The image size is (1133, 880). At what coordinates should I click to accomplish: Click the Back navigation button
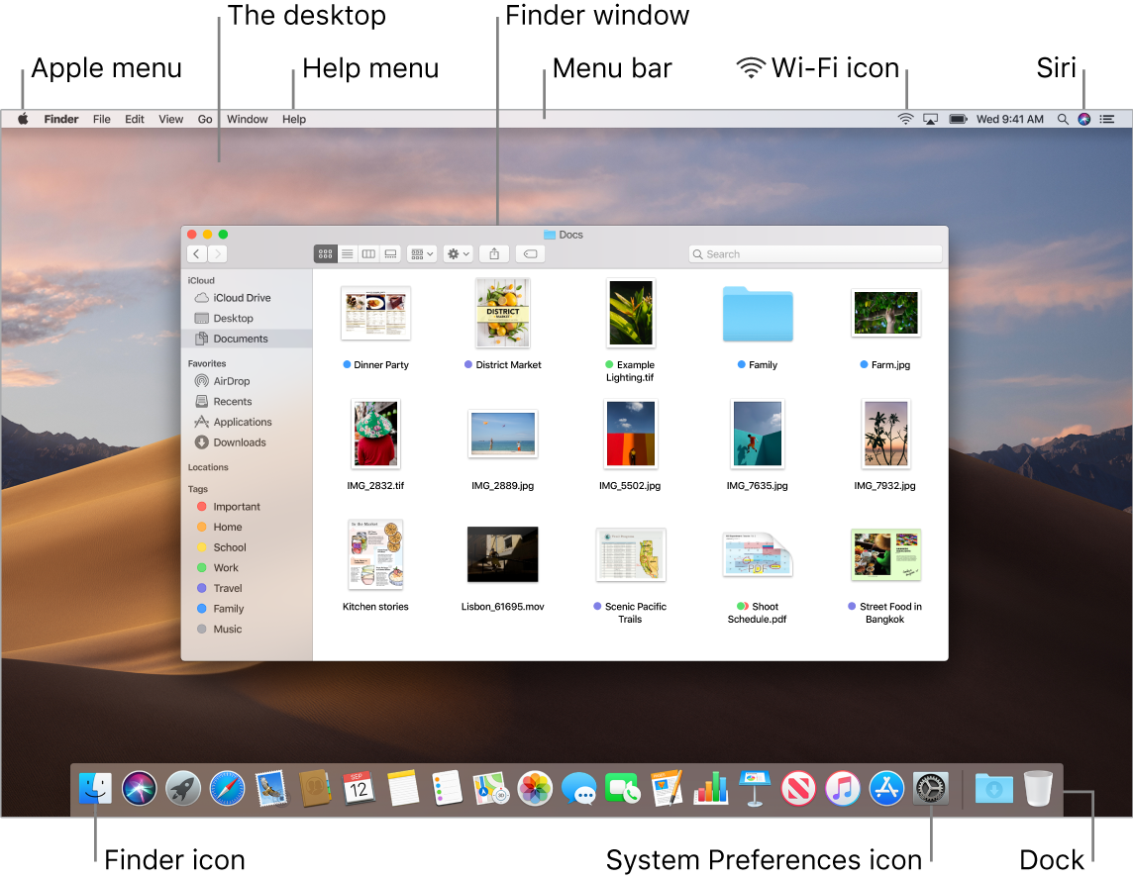tap(196, 253)
